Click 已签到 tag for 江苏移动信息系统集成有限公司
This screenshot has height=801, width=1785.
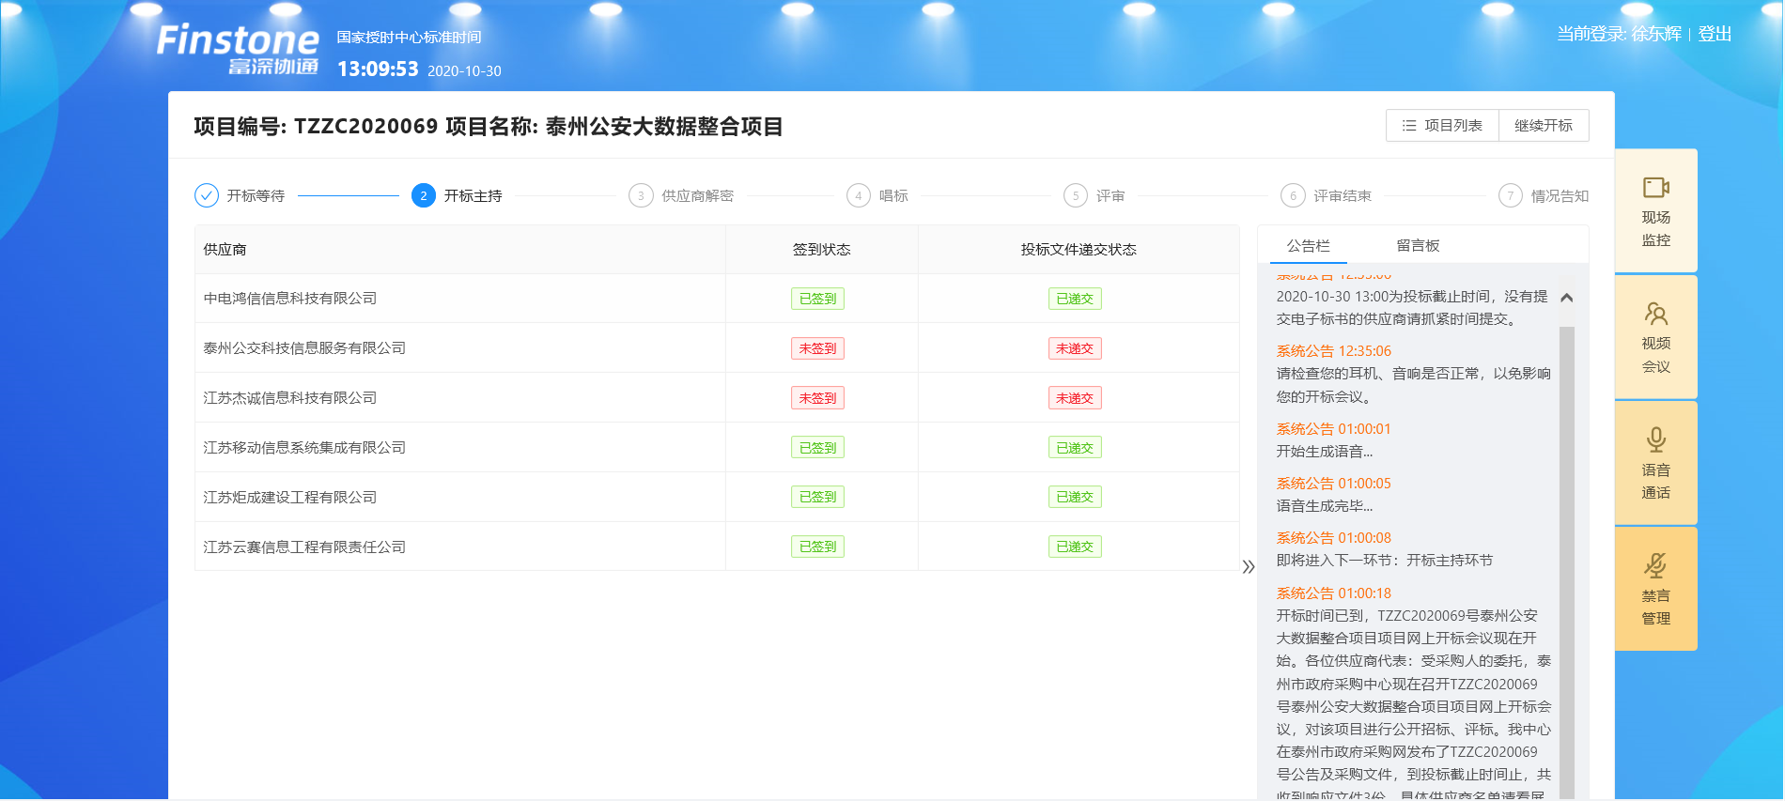pyautogui.click(x=817, y=448)
